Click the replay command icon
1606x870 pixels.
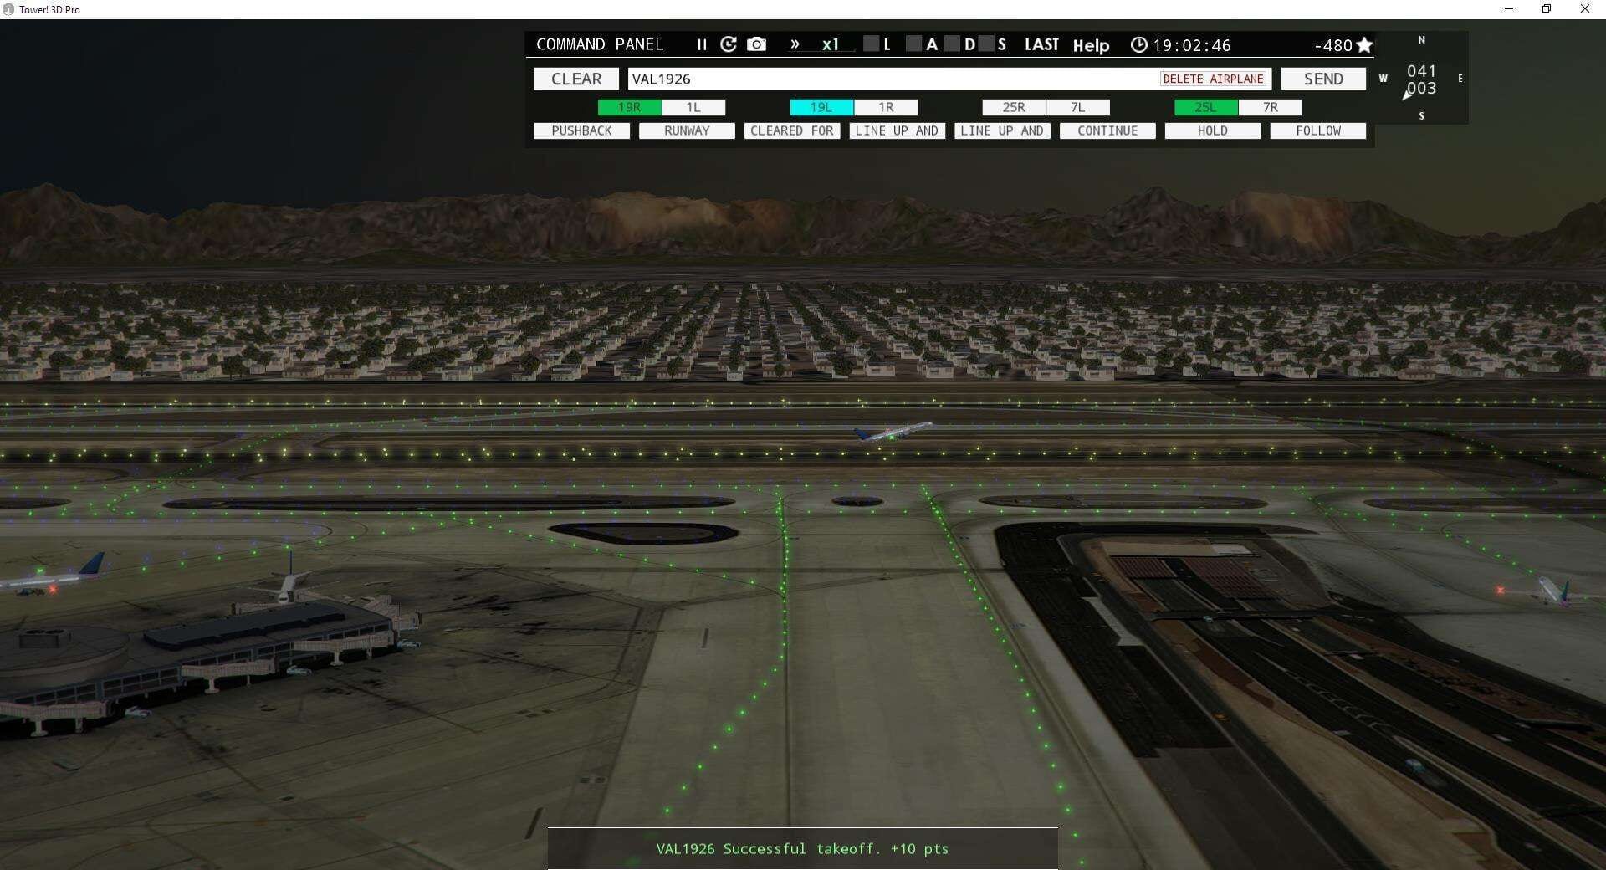[728, 44]
